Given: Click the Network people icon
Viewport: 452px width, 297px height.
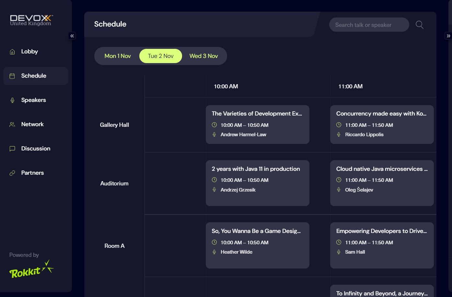Looking at the screenshot, I should [x=12, y=125].
